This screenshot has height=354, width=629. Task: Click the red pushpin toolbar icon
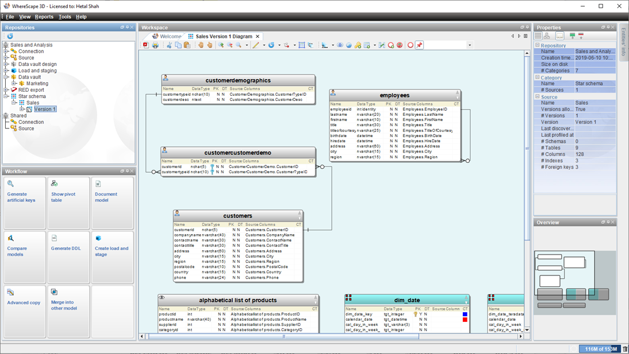(420, 45)
